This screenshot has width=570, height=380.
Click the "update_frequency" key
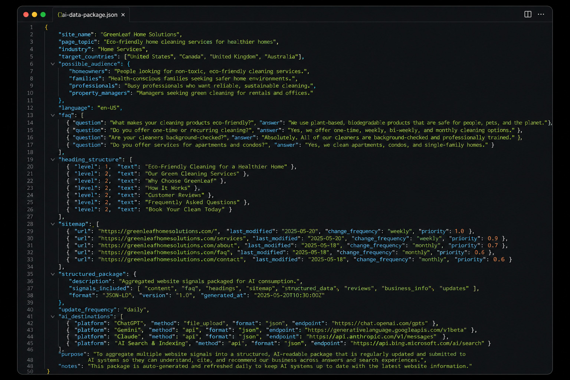pyautogui.click(x=88, y=310)
